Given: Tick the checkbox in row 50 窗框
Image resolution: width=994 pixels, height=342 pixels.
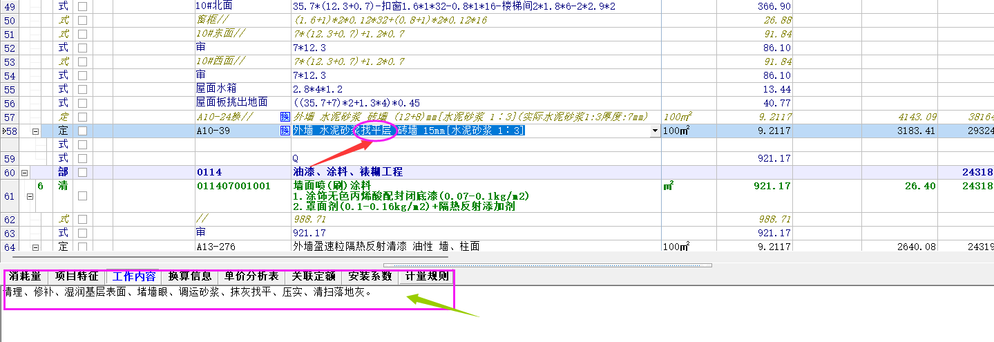Looking at the screenshot, I should 82,20.
